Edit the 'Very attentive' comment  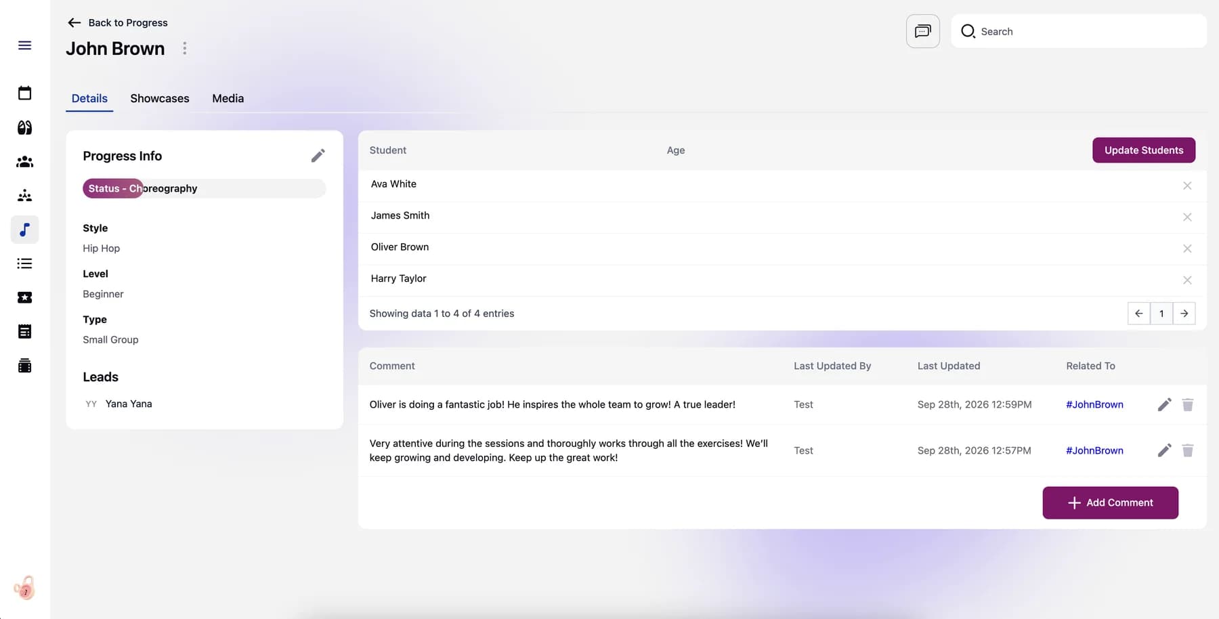click(1164, 450)
